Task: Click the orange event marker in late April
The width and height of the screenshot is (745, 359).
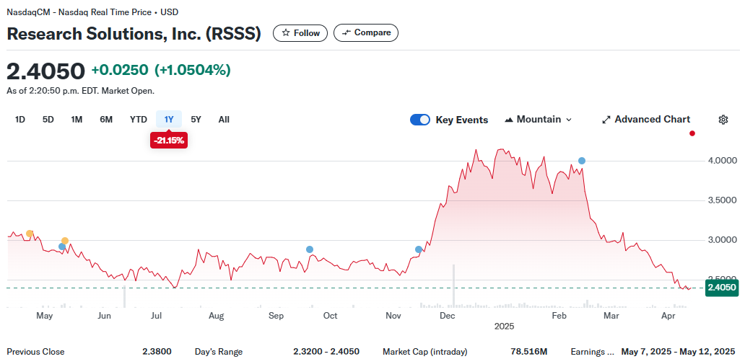Action: 30,234
